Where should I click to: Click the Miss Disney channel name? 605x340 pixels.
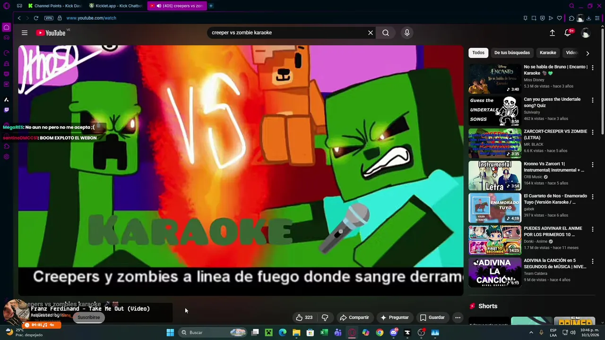(534, 80)
